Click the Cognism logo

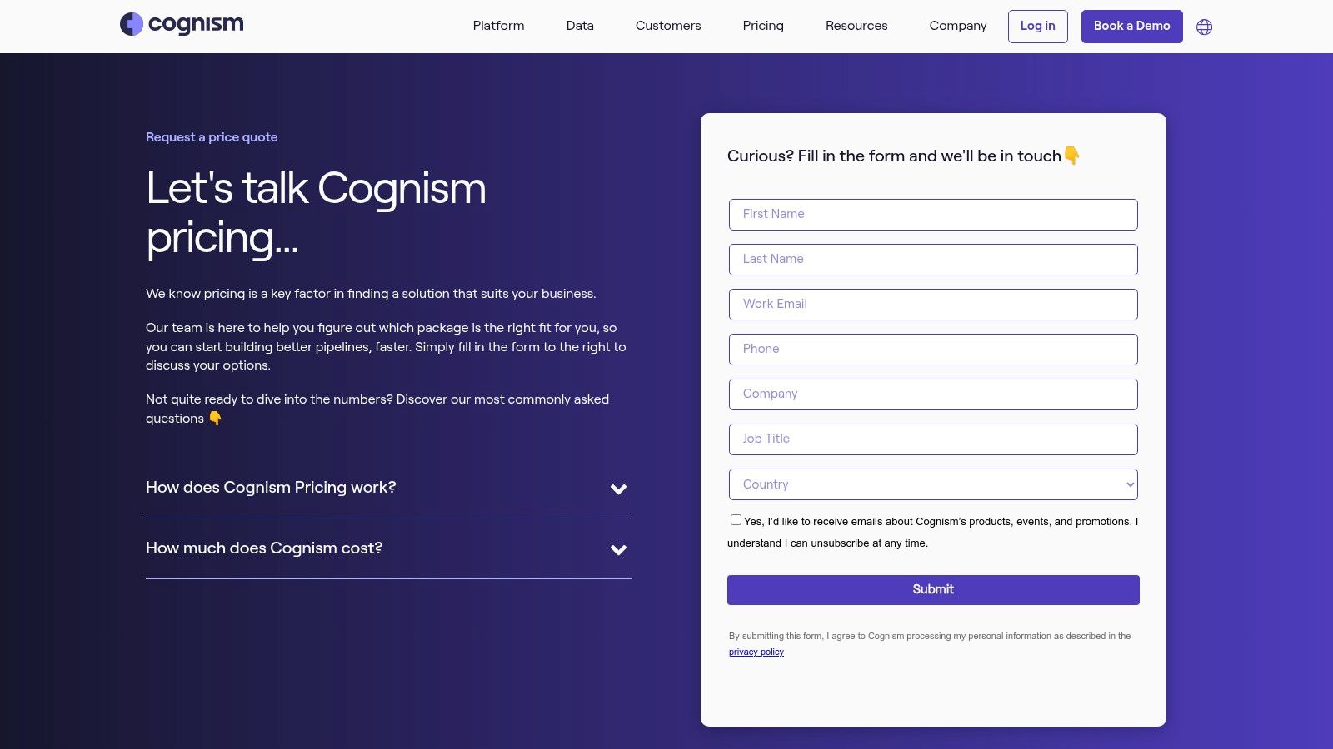coord(181,25)
